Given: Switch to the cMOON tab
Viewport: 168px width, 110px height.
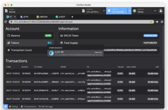Looking at the screenshot, I should tap(42, 17).
